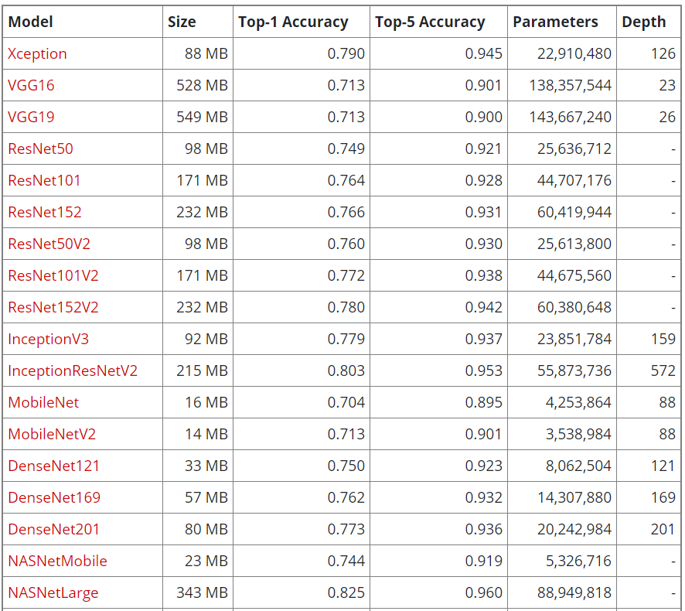Click the ResNet50V2 link
The height and width of the screenshot is (611, 685).
[49, 244]
